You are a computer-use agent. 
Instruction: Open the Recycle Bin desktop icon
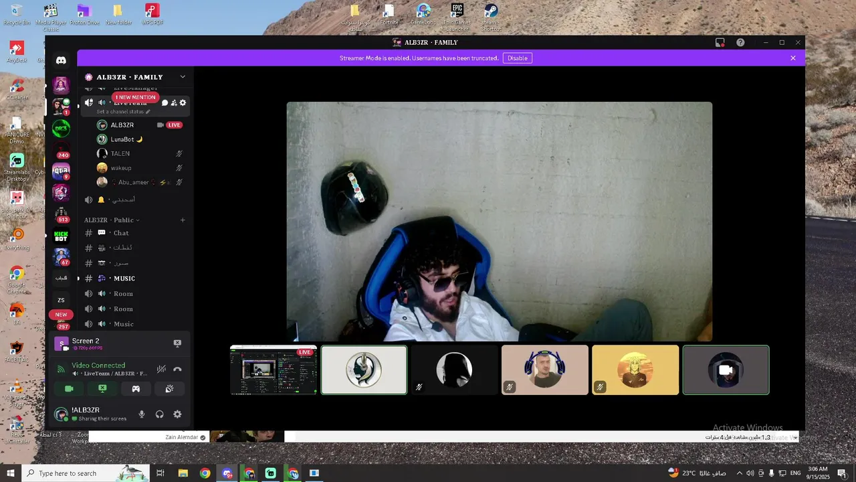click(x=17, y=15)
